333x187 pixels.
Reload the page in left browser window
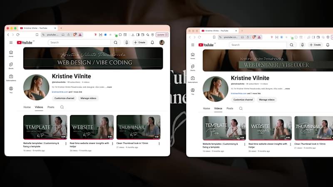click(x=18, y=35)
